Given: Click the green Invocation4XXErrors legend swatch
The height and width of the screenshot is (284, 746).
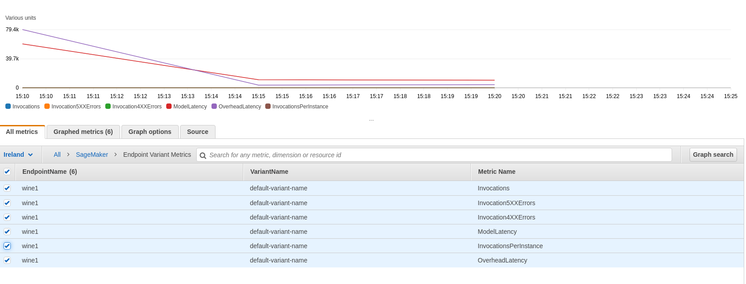Looking at the screenshot, I should click(108, 106).
